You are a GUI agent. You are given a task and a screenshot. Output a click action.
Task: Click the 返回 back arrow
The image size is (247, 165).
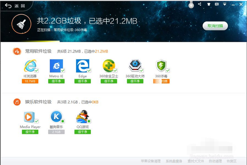pyautogui.click(x=8, y=6)
